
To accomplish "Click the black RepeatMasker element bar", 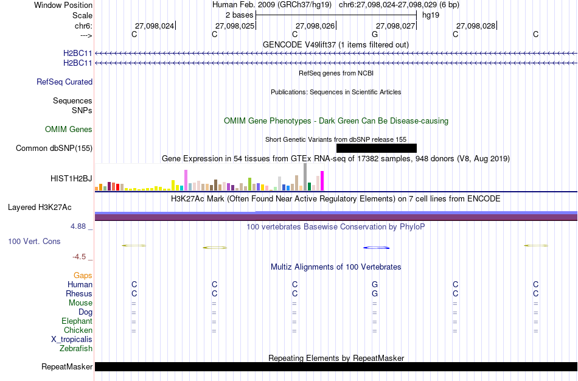I will (336, 366).
